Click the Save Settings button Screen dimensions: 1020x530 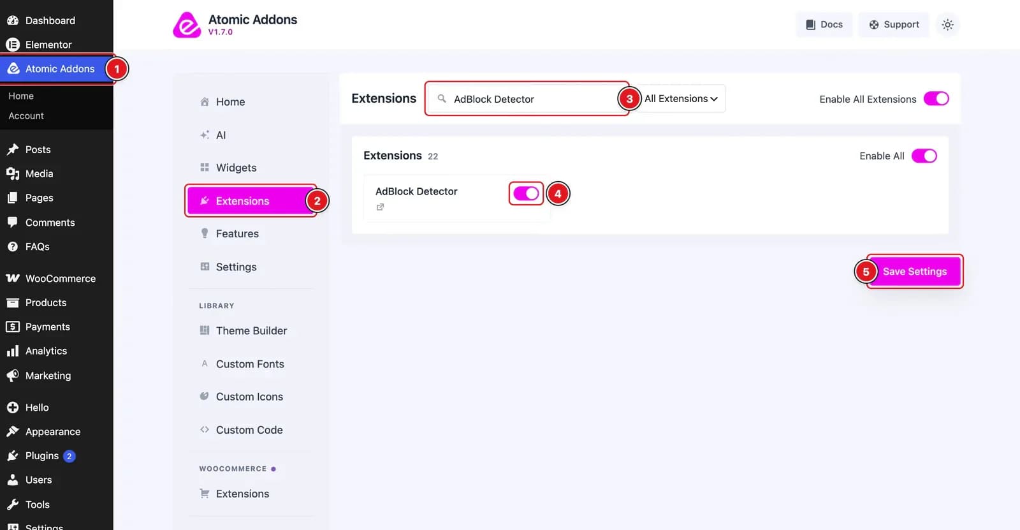[x=915, y=271]
